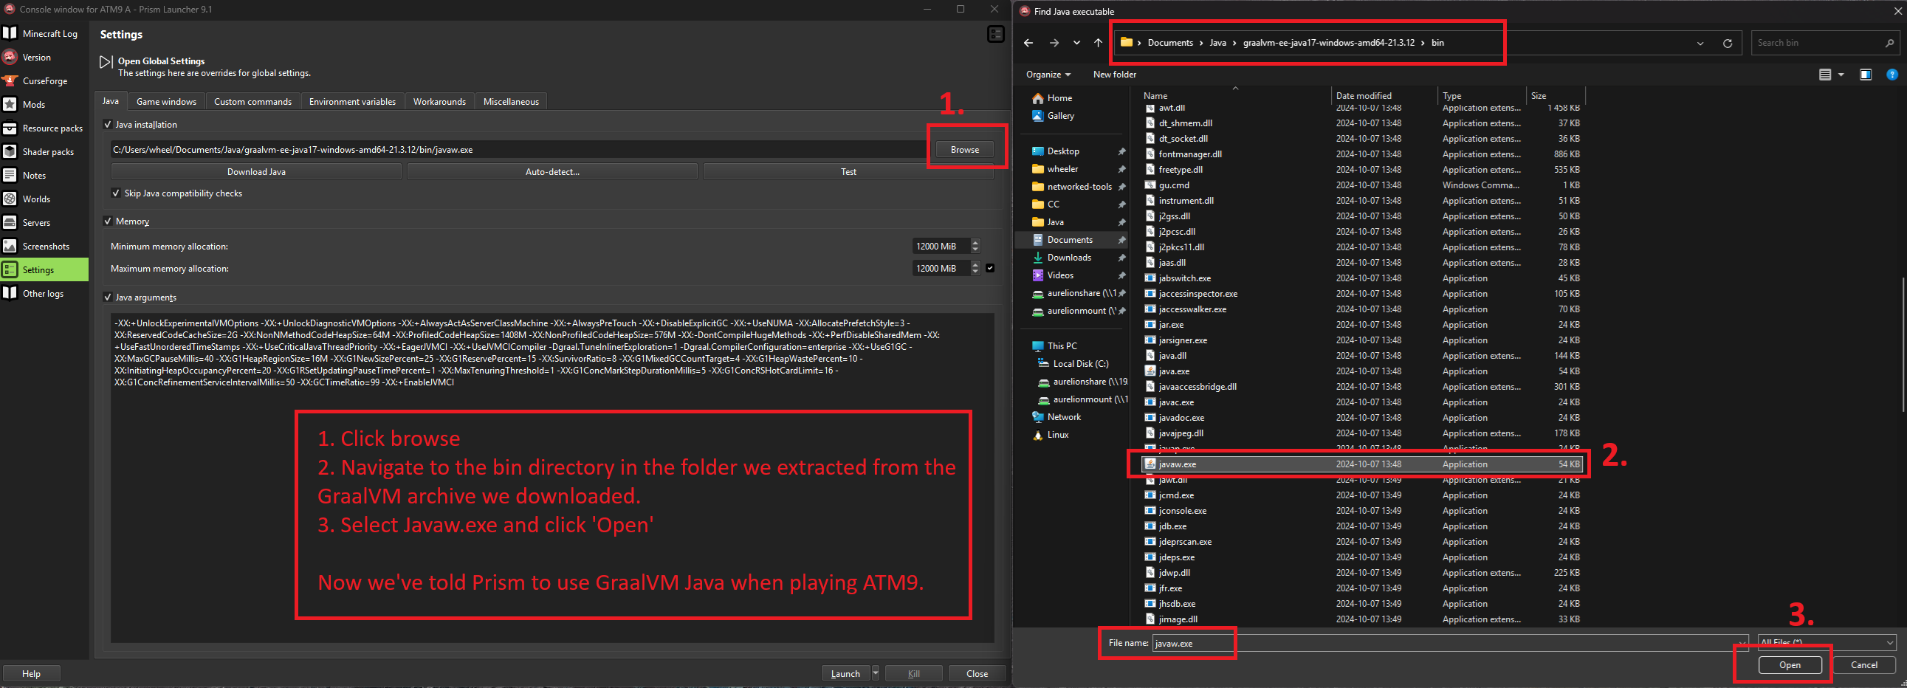Expand the Organize dropdown menu

tap(1048, 75)
